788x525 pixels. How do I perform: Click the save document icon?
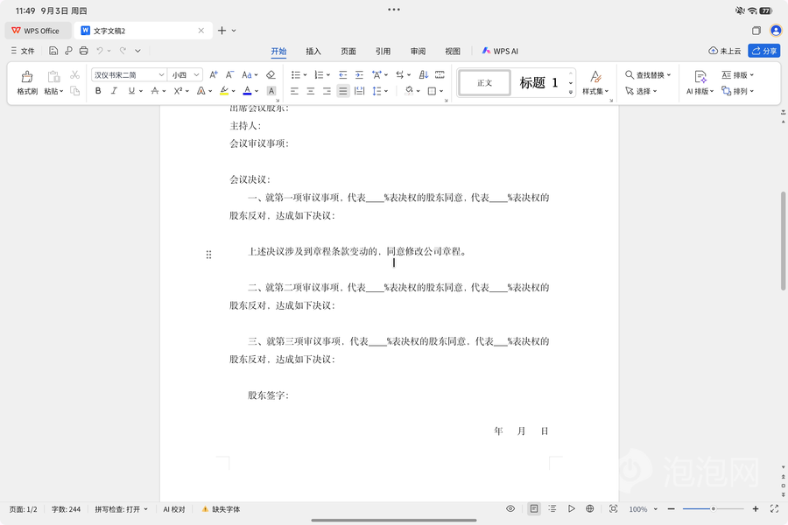pos(53,51)
